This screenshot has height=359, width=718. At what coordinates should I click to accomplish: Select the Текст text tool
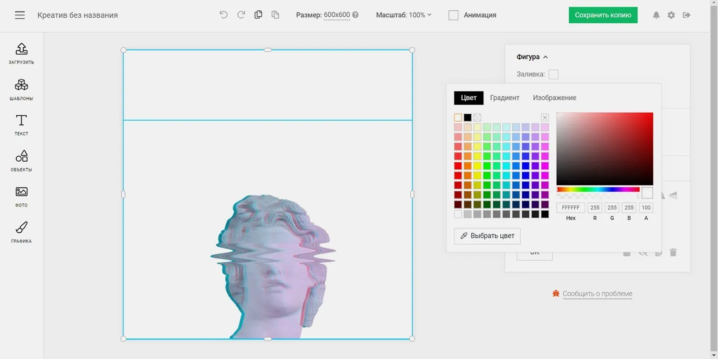point(21,125)
